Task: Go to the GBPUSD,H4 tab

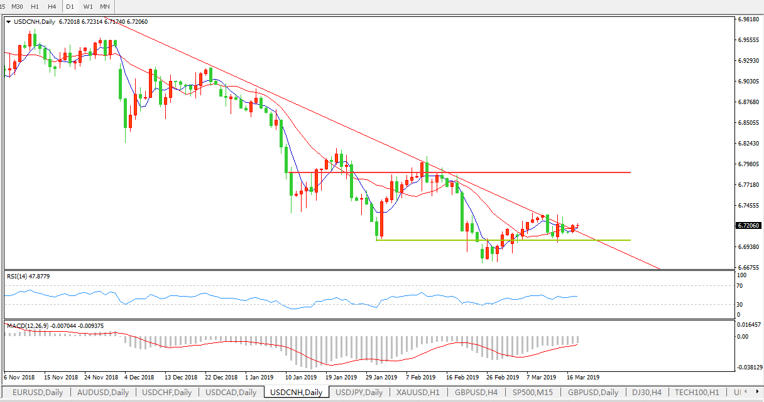Action: tap(476, 393)
